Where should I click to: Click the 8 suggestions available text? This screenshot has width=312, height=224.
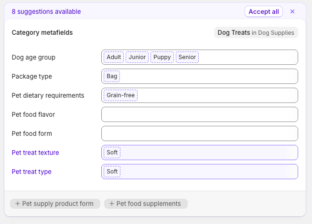(x=46, y=11)
